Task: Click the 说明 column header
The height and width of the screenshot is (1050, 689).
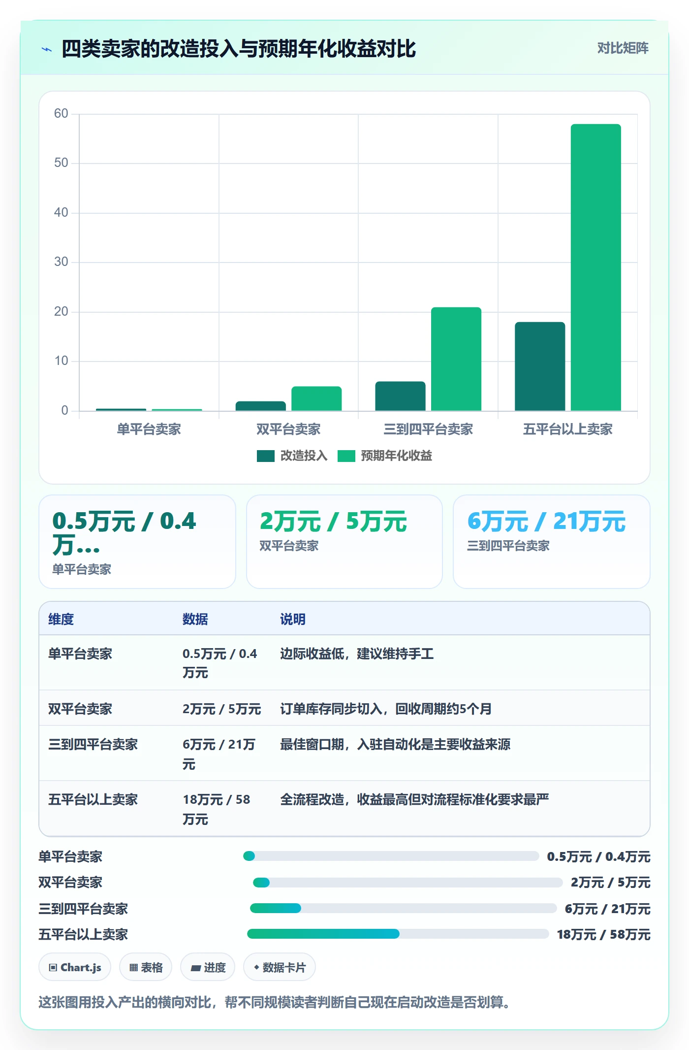Action: click(x=293, y=619)
